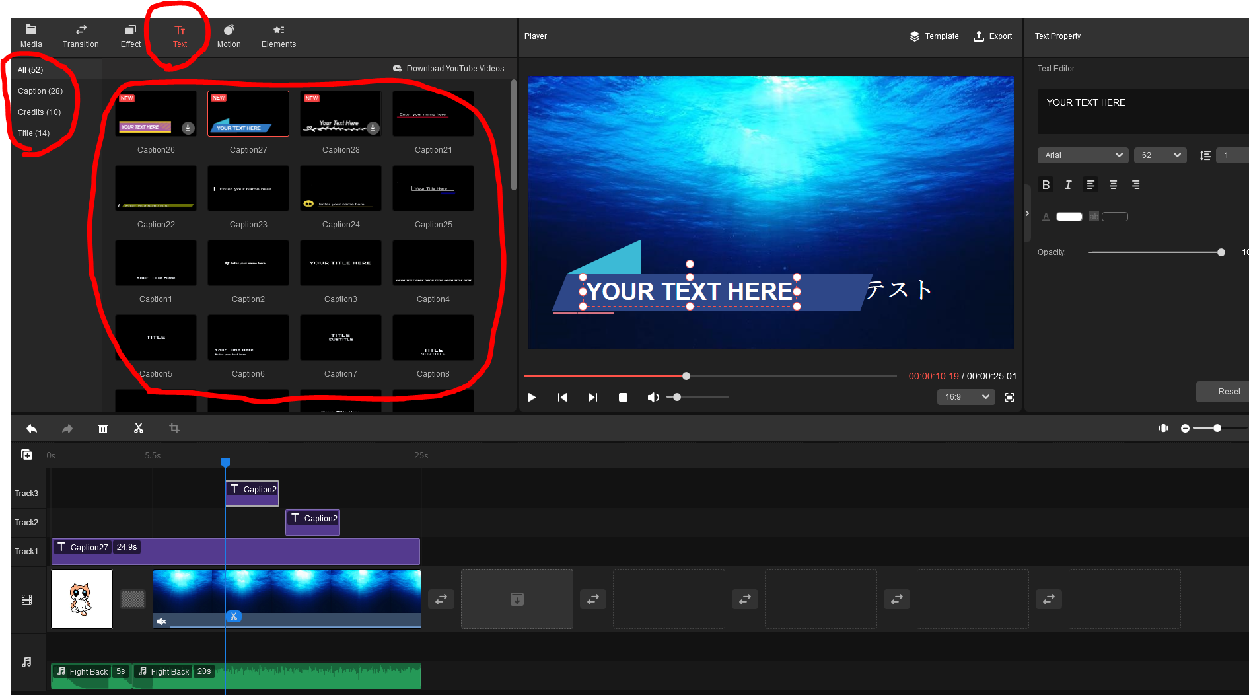Viewport: 1249px width, 695px height.
Task: Select the Credits (10) category
Action: (x=39, y=112)
